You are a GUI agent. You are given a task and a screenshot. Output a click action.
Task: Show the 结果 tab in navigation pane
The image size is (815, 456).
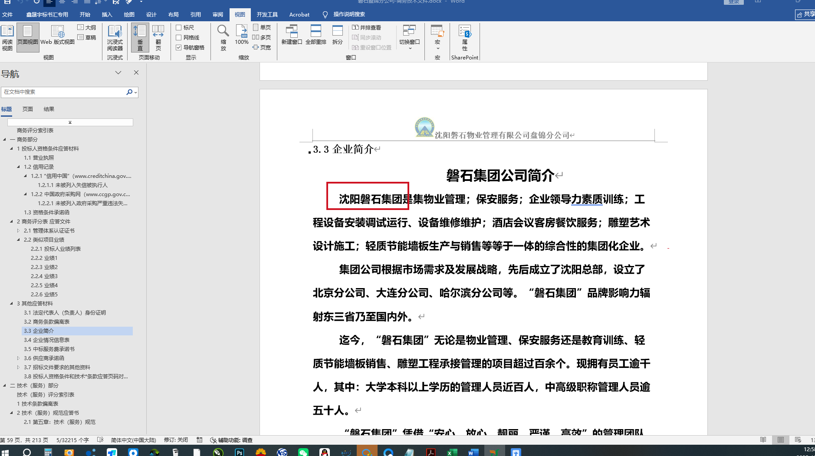point(49,109)
